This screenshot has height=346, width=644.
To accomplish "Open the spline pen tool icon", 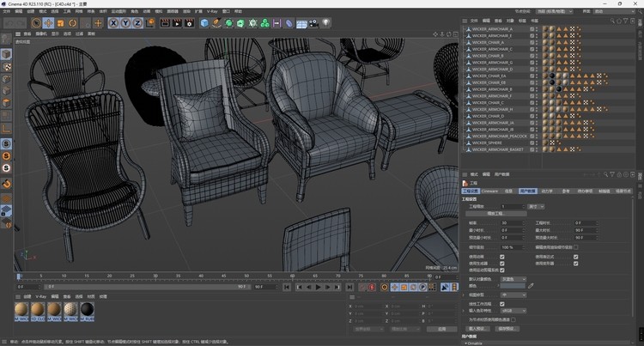I will [216, 23].
